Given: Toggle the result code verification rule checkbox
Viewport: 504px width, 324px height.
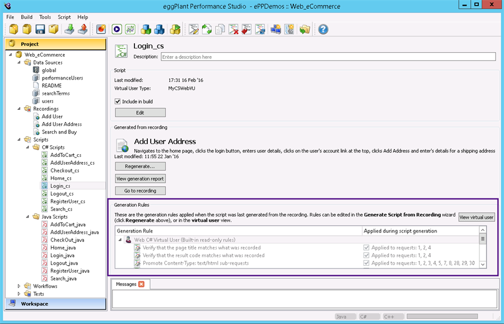Looking at the screenshot, I should pyautogui.click(x=367, y=255).
